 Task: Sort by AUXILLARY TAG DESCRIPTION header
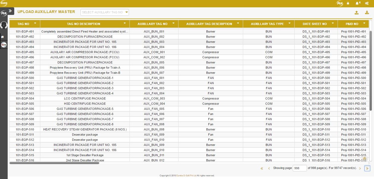pyautogui.click(x=209, y=24)
